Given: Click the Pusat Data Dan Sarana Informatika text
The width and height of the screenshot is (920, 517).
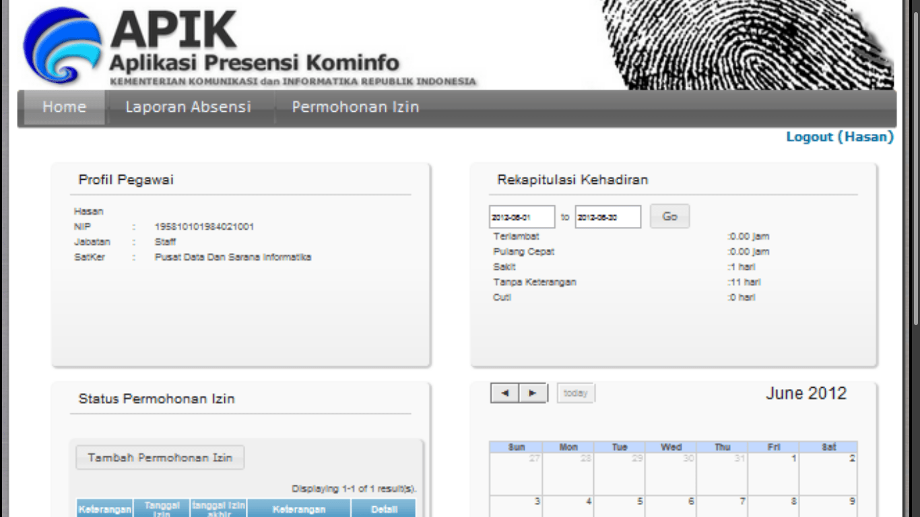Looking at the screenshot, I should point(233,257).
